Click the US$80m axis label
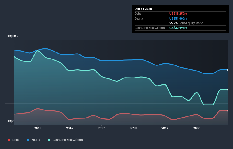Screen dimensions: 233x149 [x=13, y=36]
